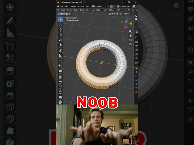
Task: Click the Blender logo menu icon
Action: pos(58,6)
